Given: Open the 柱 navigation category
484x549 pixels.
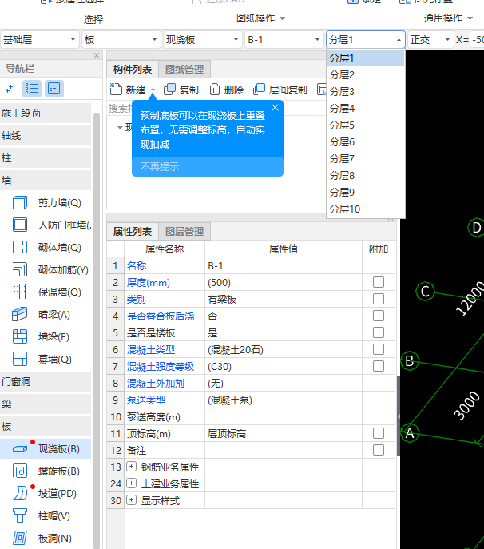Looking at the screenshot, I should click(x=46, y=158).
